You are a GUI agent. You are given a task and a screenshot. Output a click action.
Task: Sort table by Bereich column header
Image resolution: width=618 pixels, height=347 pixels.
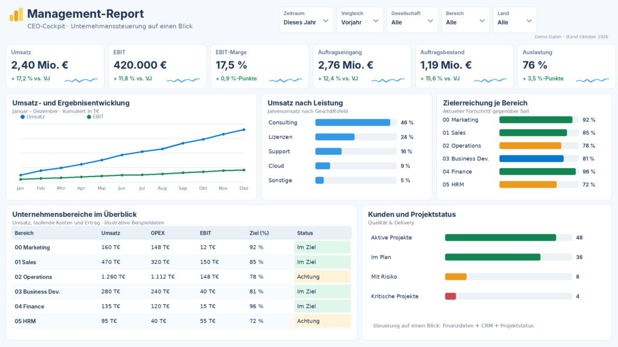point(24,233)
